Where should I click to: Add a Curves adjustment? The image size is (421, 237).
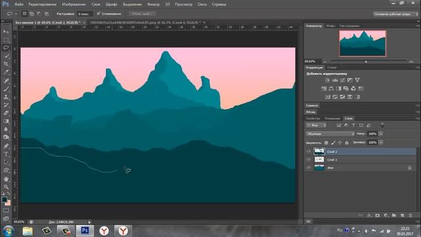point(342,80)
